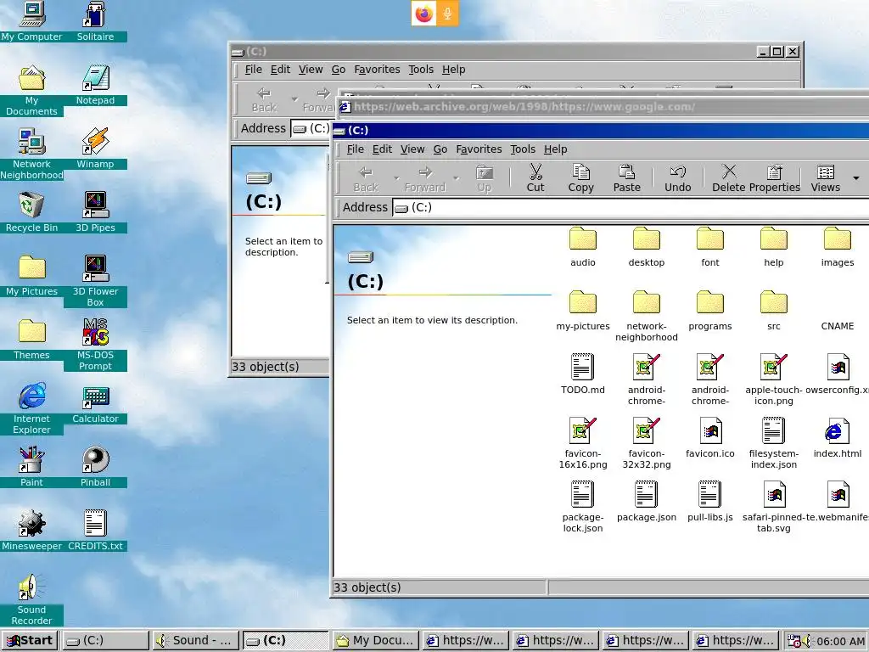Open Properties from the toolbar
Viewport: 869px width, 652px height.
pos(774,178)
